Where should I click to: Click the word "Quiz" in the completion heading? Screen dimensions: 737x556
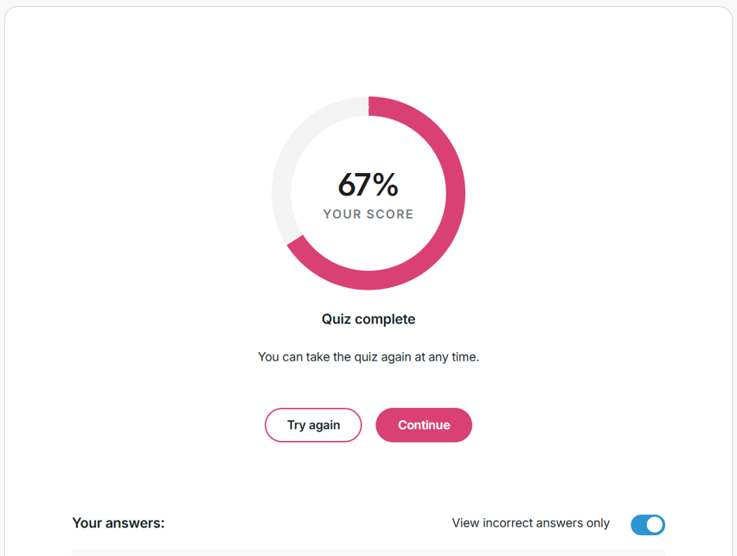coord(338,319)
